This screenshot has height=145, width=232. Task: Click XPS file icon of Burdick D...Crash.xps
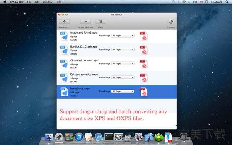click(x=64, y=50)
